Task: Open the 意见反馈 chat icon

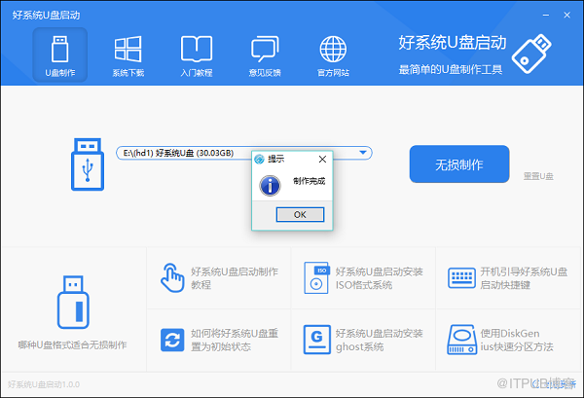Action: [x=265, y=49]
